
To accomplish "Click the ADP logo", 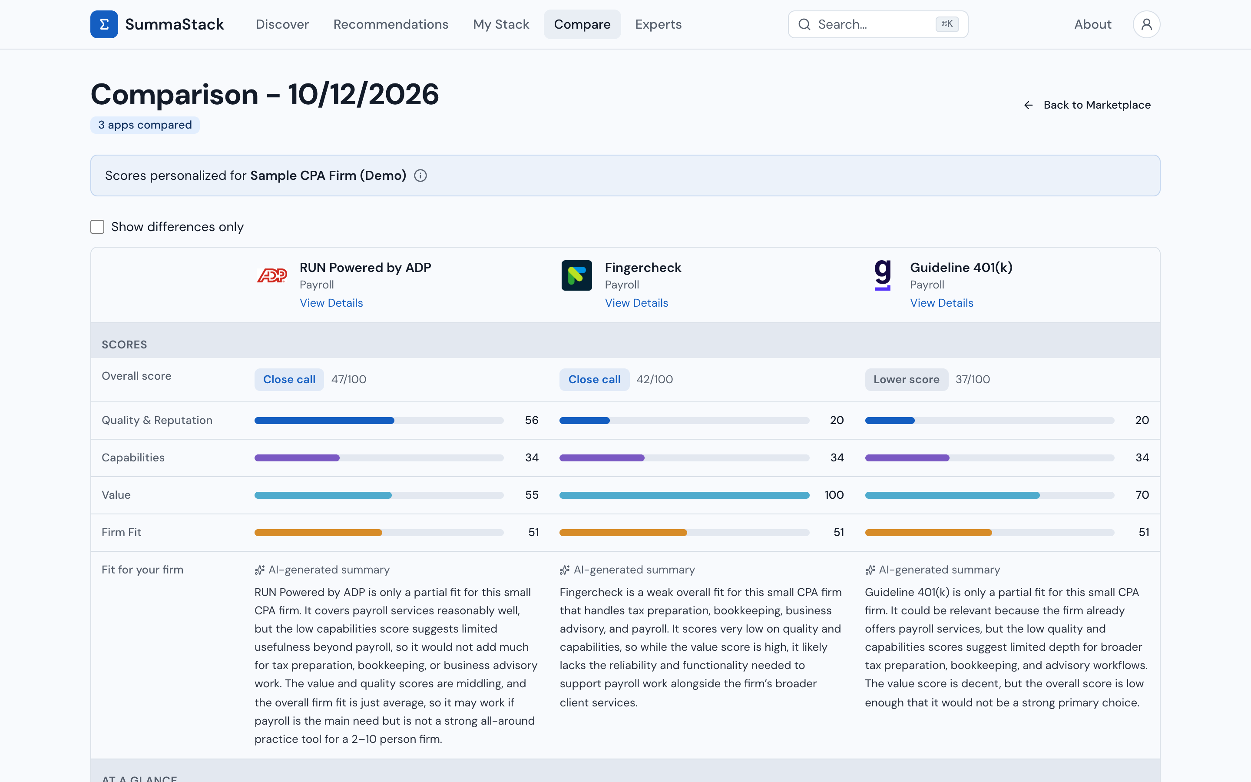I will pos(272,275).
